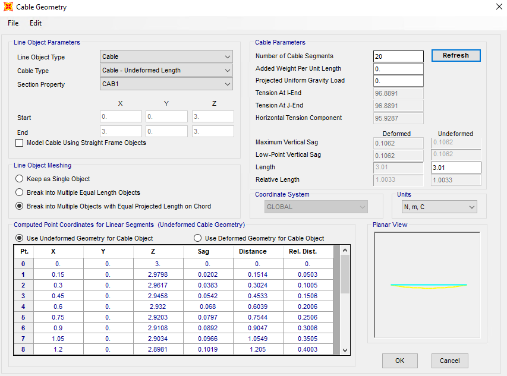Close the Cable Geometry dialog window
Viewport: 507px width, 376px height.
point(498,7)
